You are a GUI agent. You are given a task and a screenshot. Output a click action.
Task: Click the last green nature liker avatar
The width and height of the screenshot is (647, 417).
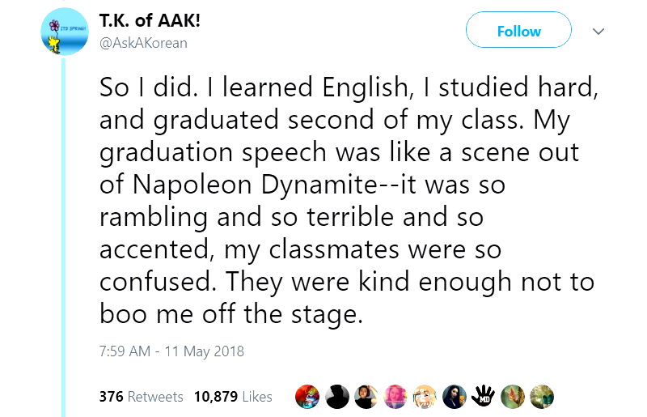click(542, 396)
